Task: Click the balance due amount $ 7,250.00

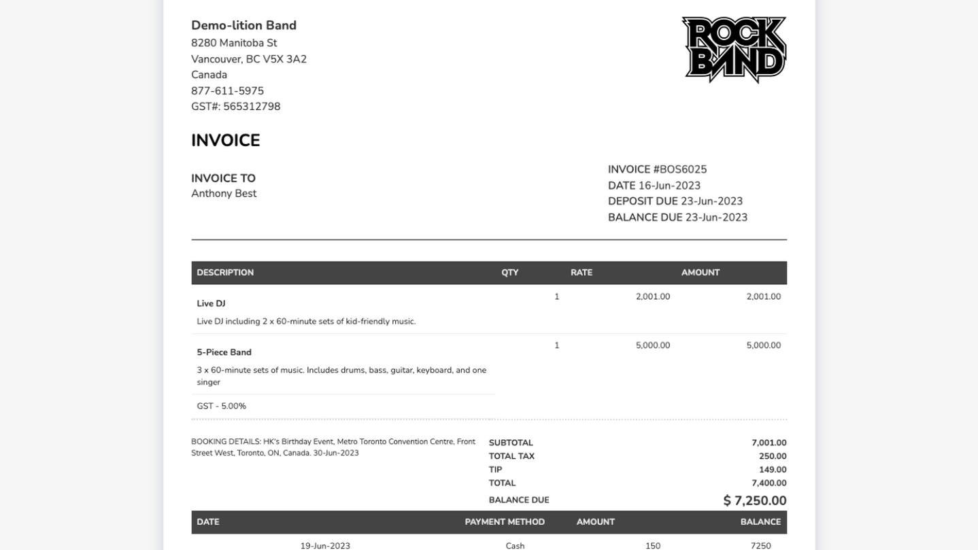Action: tap(754, 501)
